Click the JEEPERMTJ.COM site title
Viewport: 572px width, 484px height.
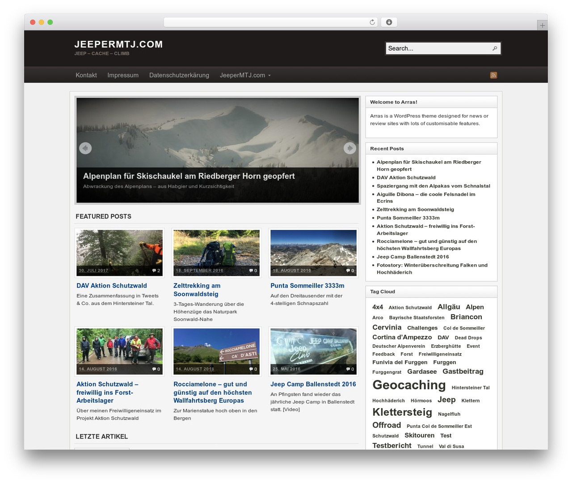coord(118,44)
